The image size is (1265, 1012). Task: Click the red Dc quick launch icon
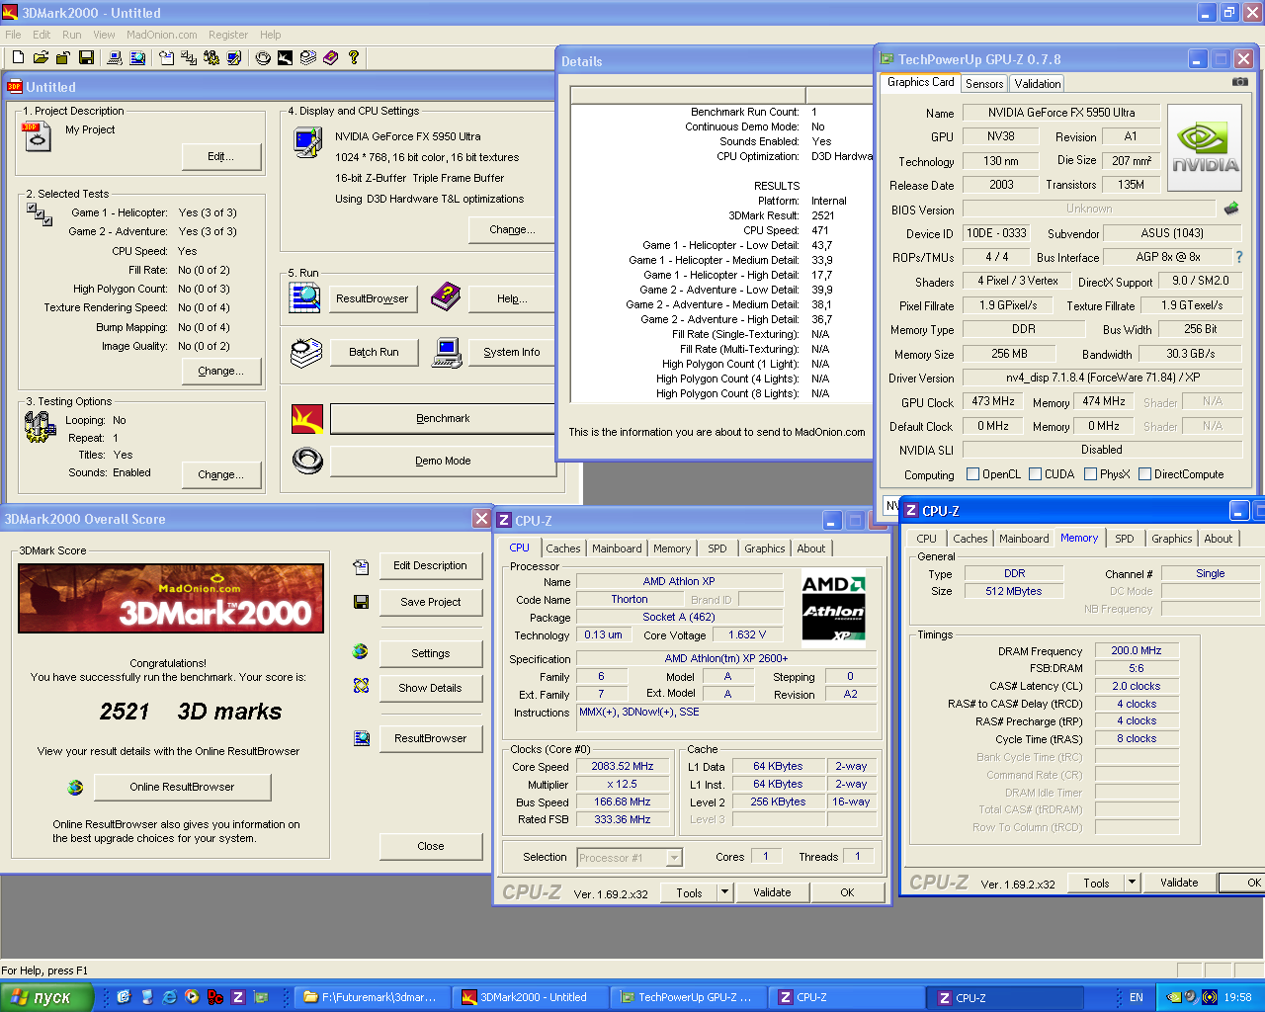tap(215, 997)
